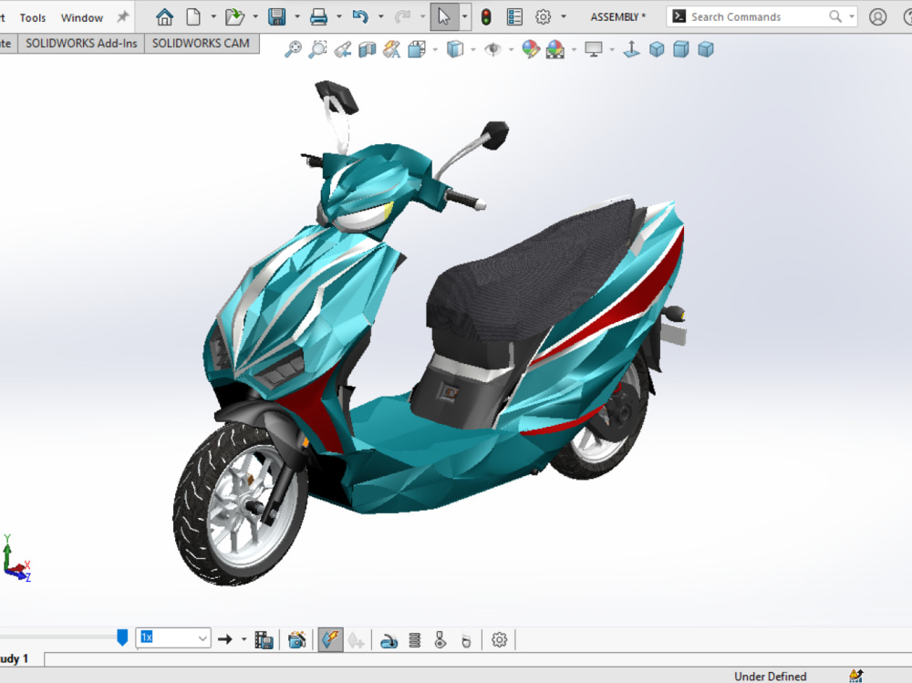This screenshot has height=683, width=912.
Task: Add a Spring to the motion study
Action: [x=414, y=639]
